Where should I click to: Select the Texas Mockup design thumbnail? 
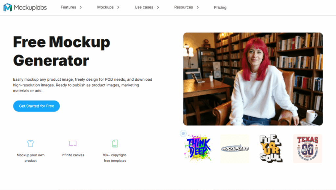click(307, 149)
